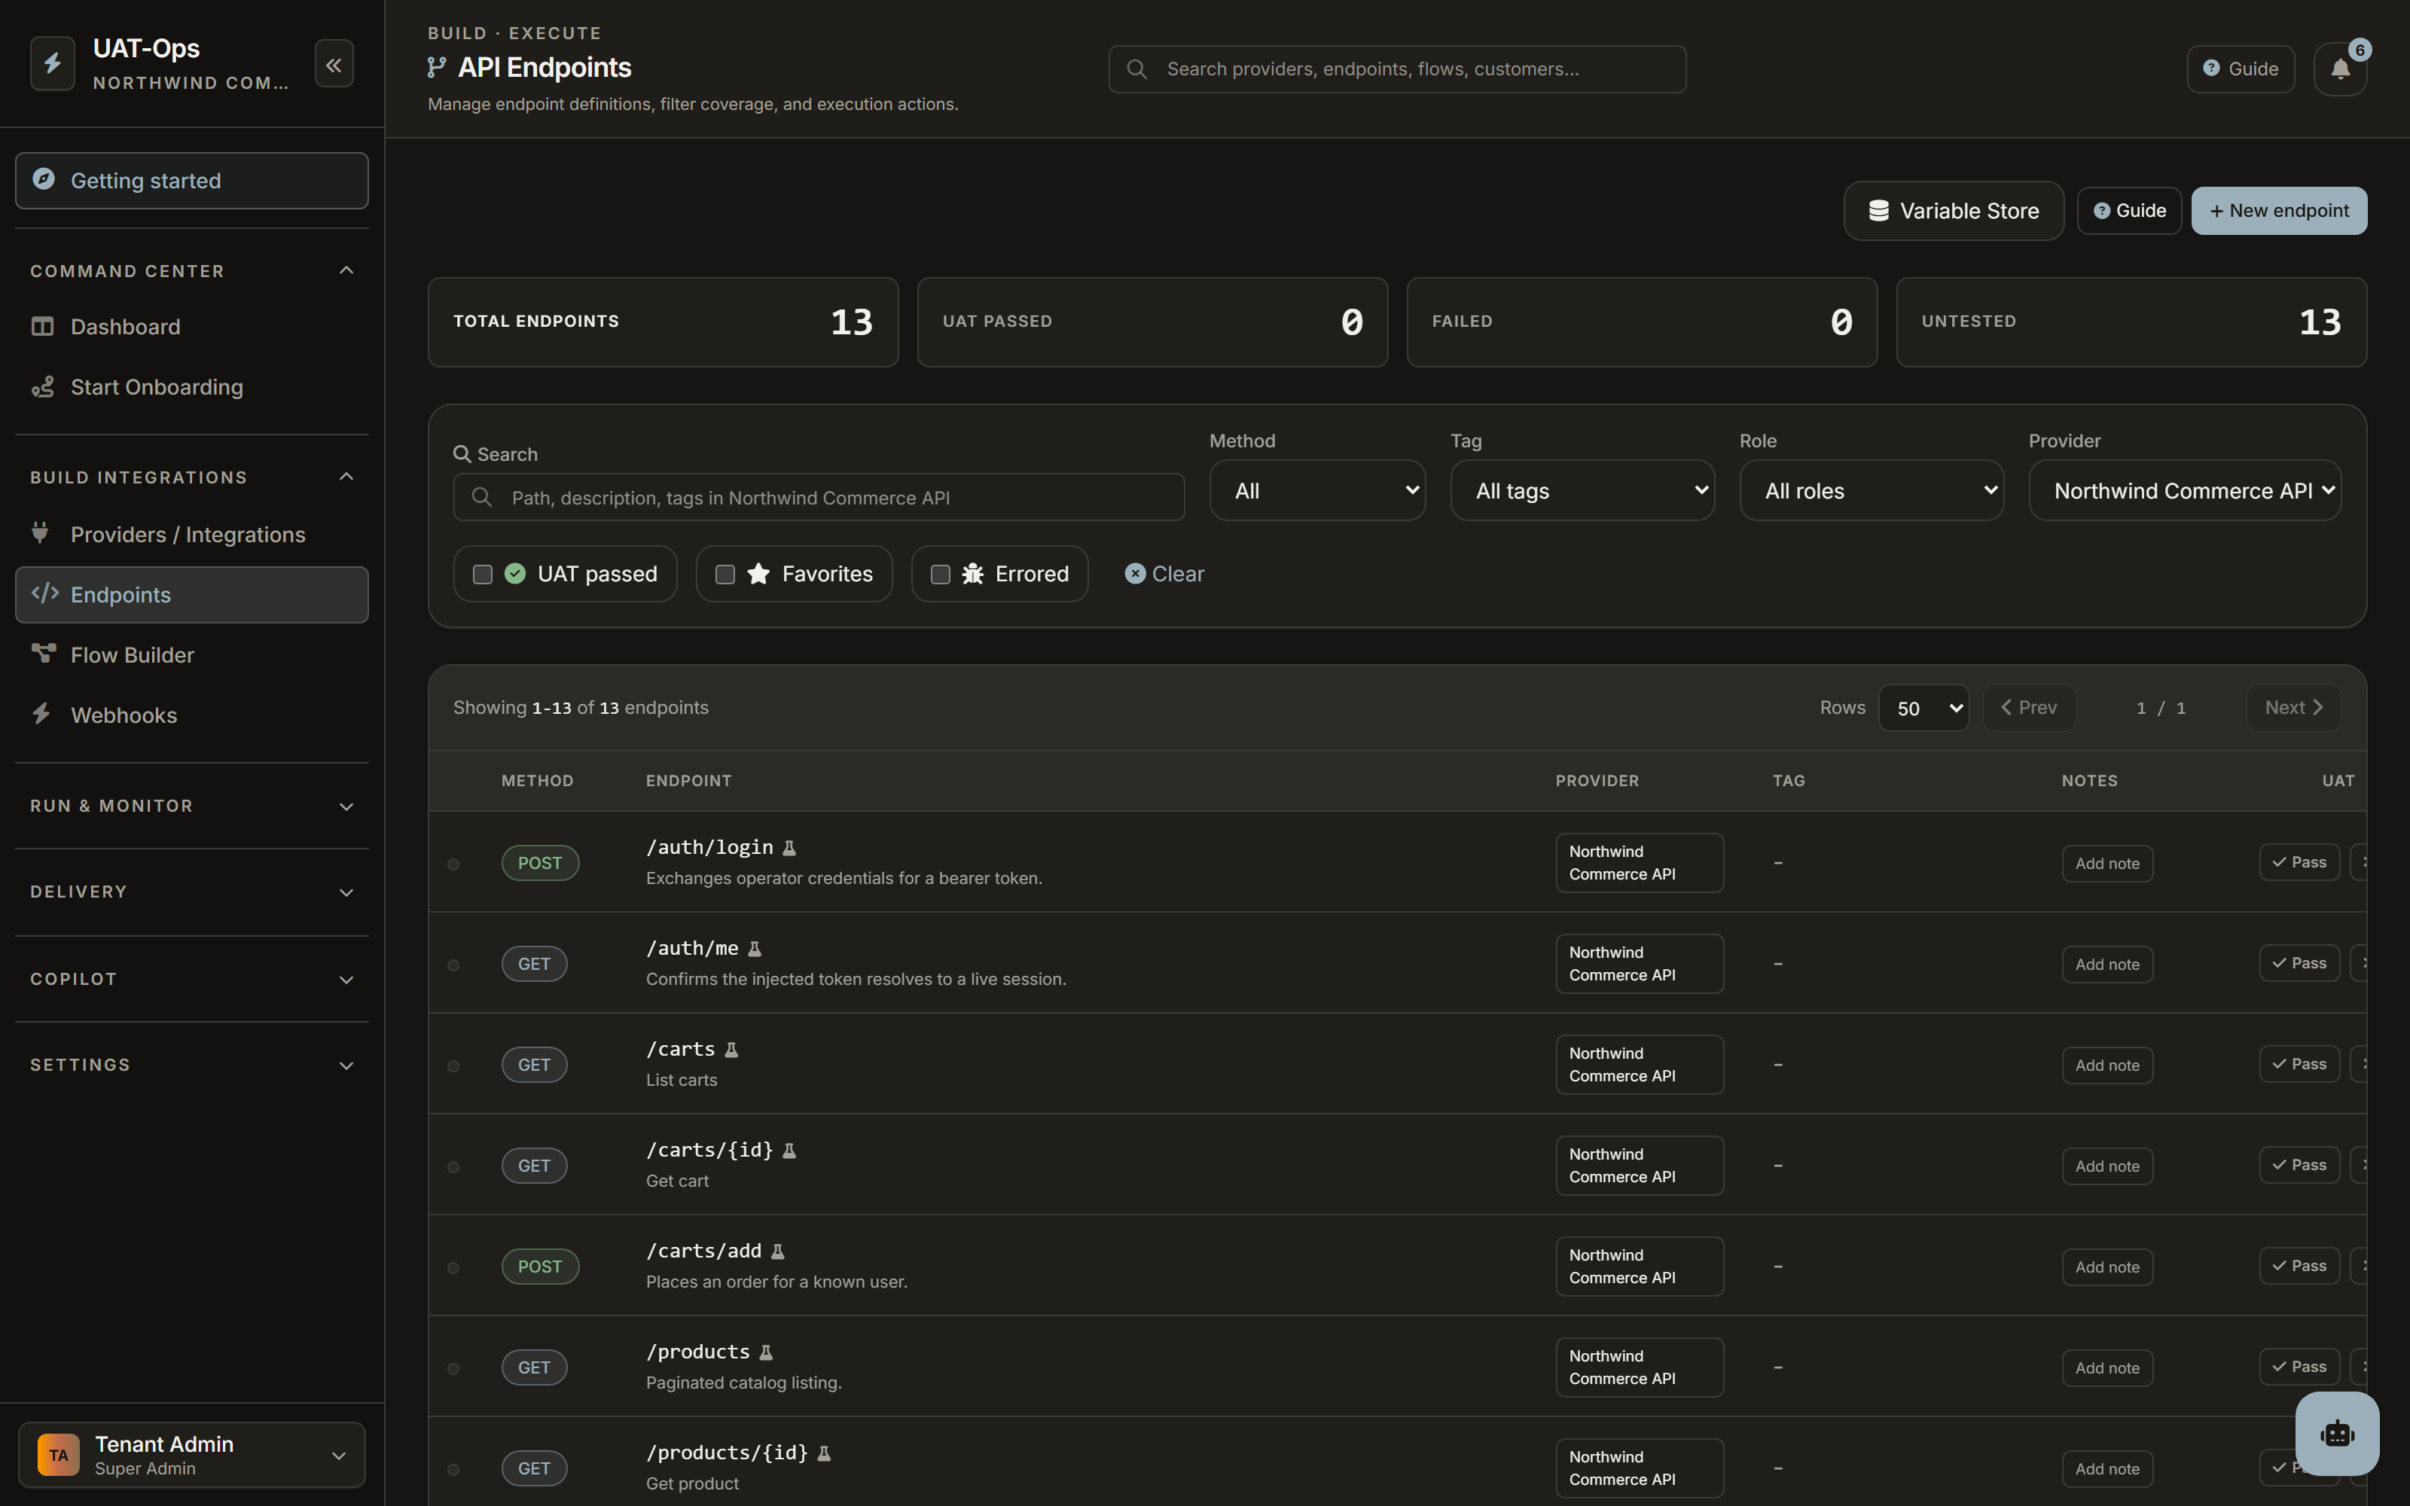Click the Guide button beside Variable Store
2410x1506 pixels.
2129,210
